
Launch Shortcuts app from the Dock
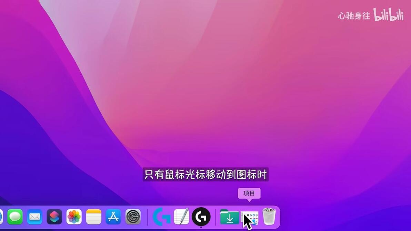54,217
